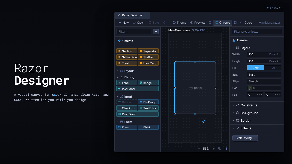Zoom out with the minus icon
This screenshot has width=292, height=164.
(x=199, y=149)
